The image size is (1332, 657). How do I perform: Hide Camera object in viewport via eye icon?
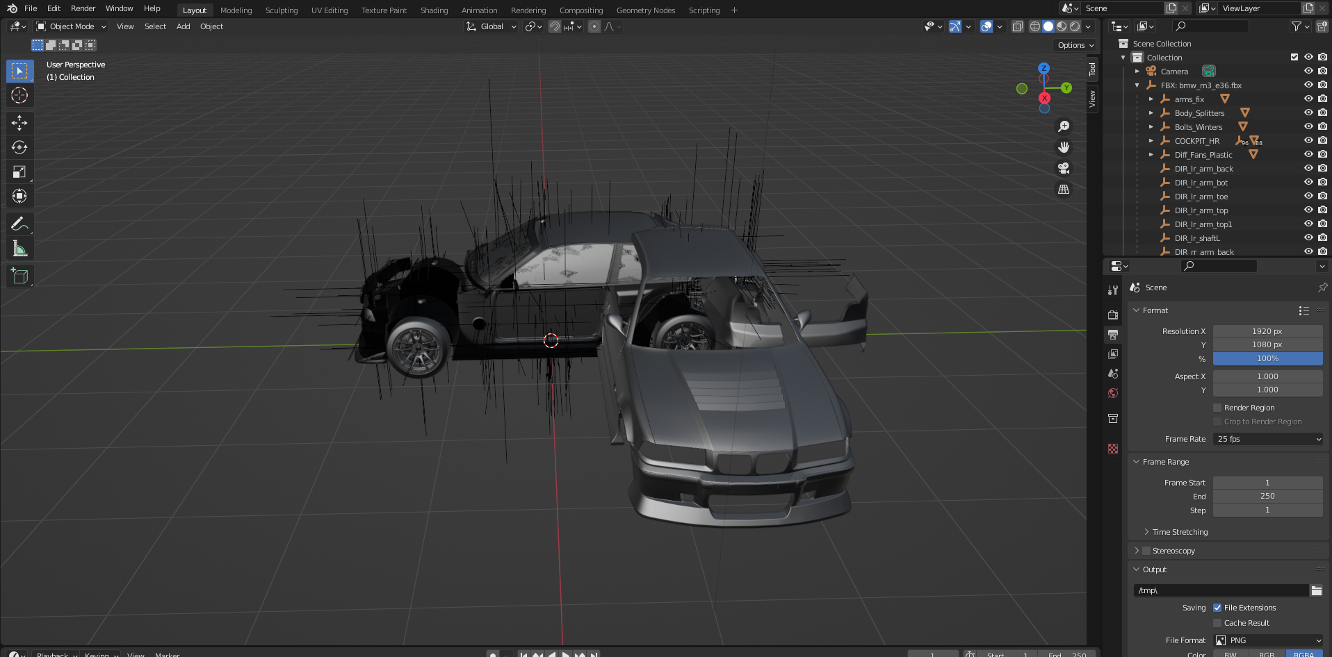tap(1308, 71)
